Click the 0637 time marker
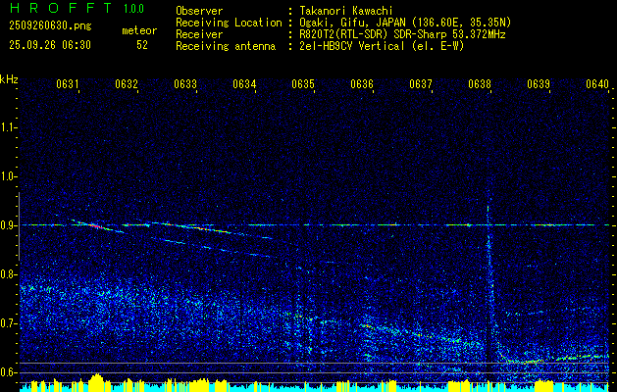The height and width of the screenshot is (392, 617). (x=421, y=83)
